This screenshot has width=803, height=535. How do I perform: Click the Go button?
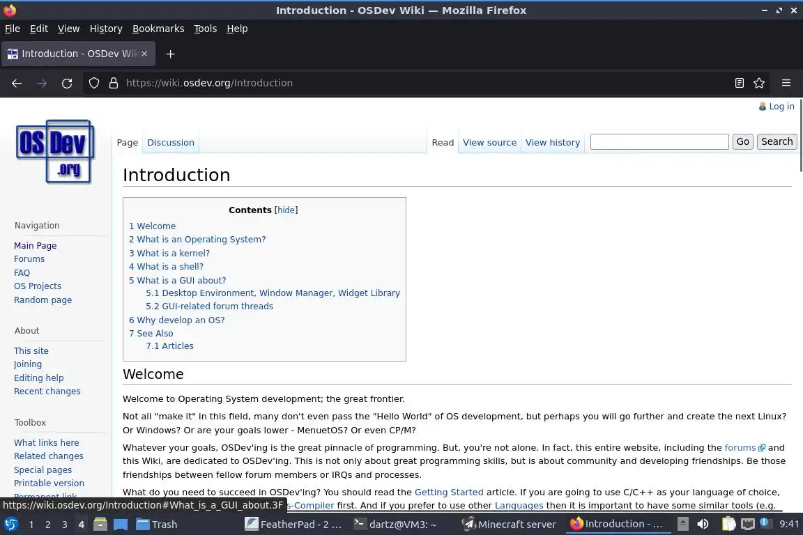[x=742, y=142]
